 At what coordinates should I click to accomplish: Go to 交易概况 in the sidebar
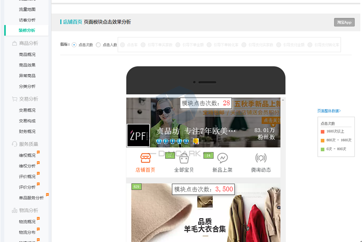click(27, 110)
